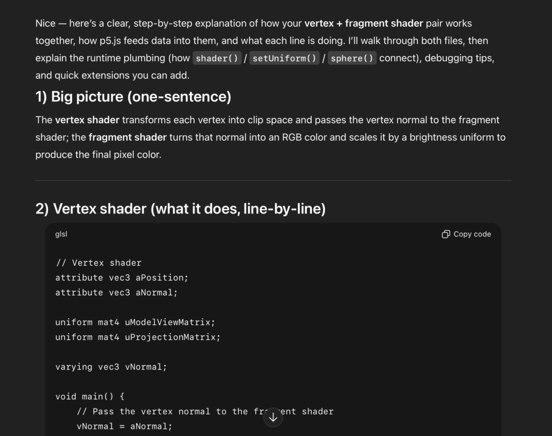Click the "1) Big picture" heading
Screen dimensions: 552x436
pyautogui.click(x=133, y=97)
